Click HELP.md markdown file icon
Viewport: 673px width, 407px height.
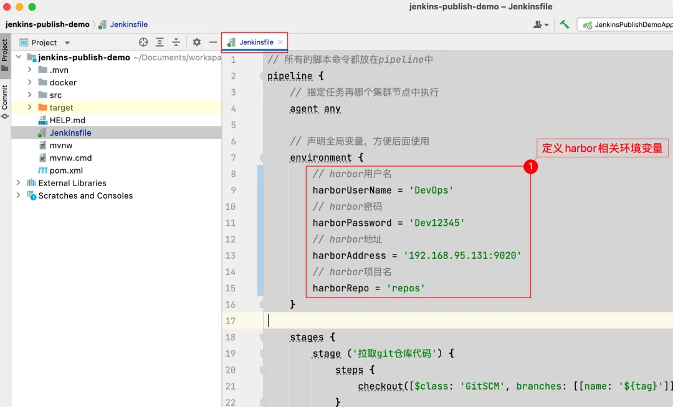pos(42,120)
